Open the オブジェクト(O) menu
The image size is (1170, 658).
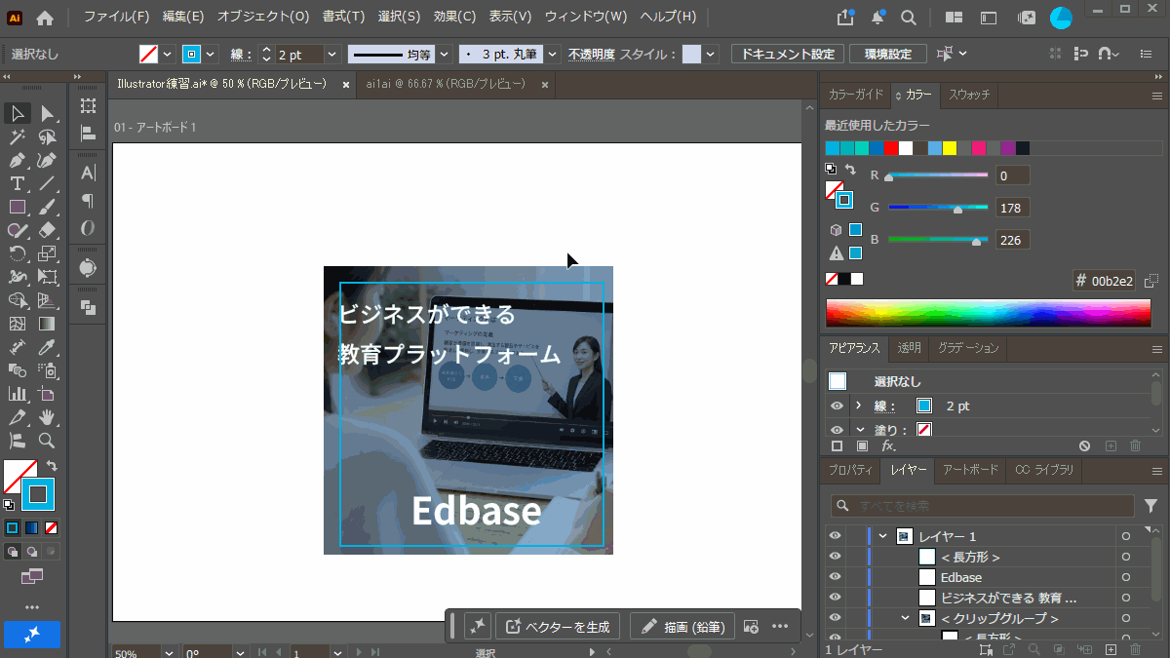click(x=262, y=17)
